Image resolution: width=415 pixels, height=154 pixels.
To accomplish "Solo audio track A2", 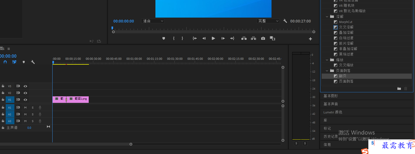I will (x=33, y=114).
